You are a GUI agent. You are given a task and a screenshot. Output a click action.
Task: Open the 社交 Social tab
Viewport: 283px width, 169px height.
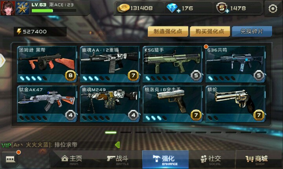tap(211, 160)
